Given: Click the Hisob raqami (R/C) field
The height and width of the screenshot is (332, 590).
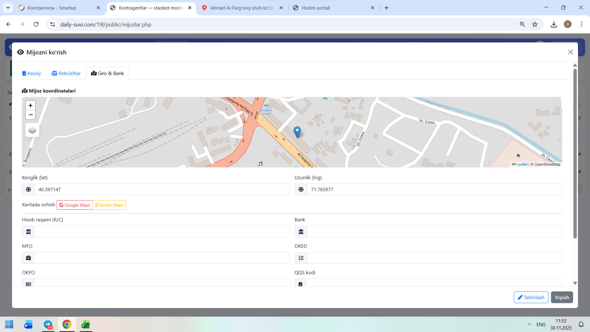Looking at the screenshot, I should click(x=161, y=231).
